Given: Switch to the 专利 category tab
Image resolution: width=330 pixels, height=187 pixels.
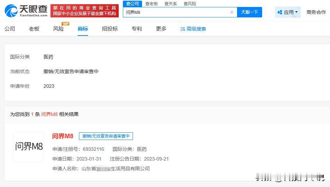Looking at the screenshot, I should click(137, 29).
